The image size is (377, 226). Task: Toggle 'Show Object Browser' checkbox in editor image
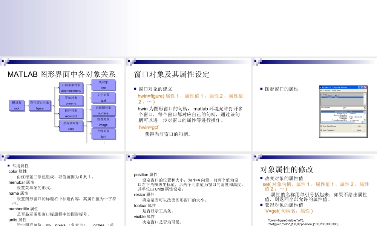321,126
